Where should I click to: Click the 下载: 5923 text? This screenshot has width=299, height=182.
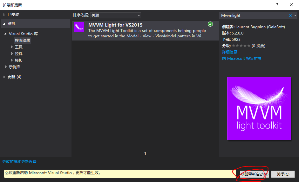pos(231,40)
